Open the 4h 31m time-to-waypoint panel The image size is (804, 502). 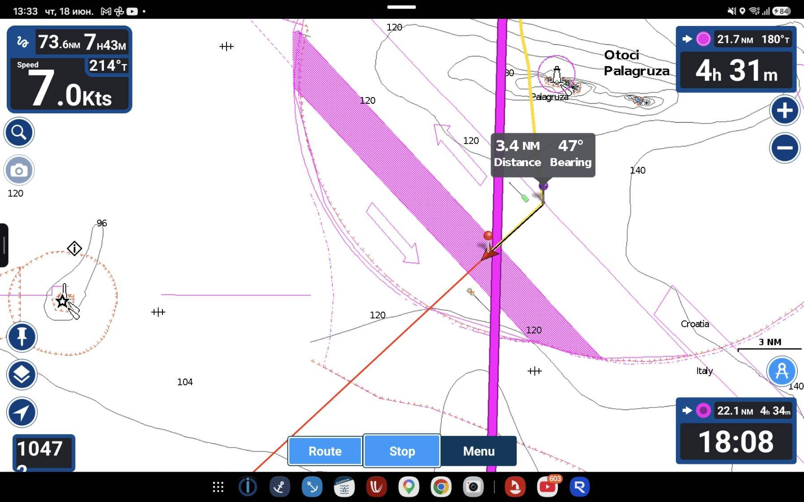pos(736,70)
